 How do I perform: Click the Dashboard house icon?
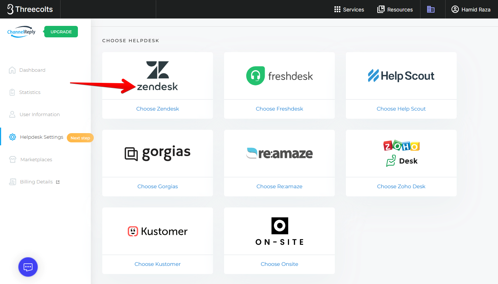[x=12, y=70]
